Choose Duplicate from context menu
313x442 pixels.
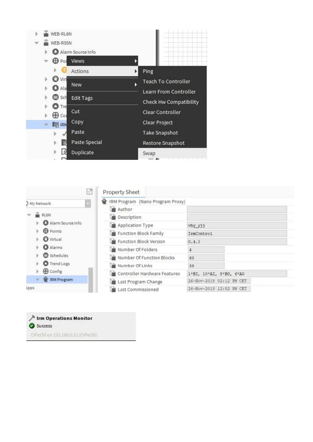click(102, 152)
